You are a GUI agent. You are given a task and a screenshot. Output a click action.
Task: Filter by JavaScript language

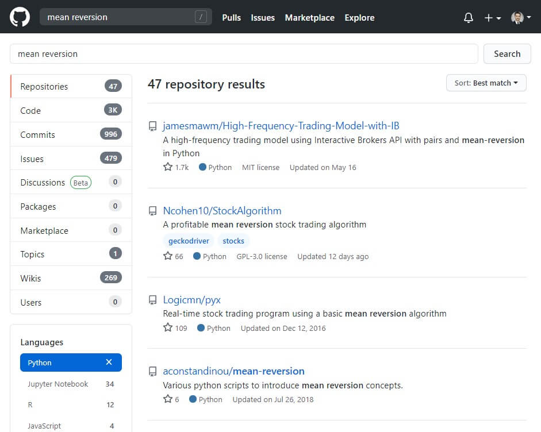(71, 426)
